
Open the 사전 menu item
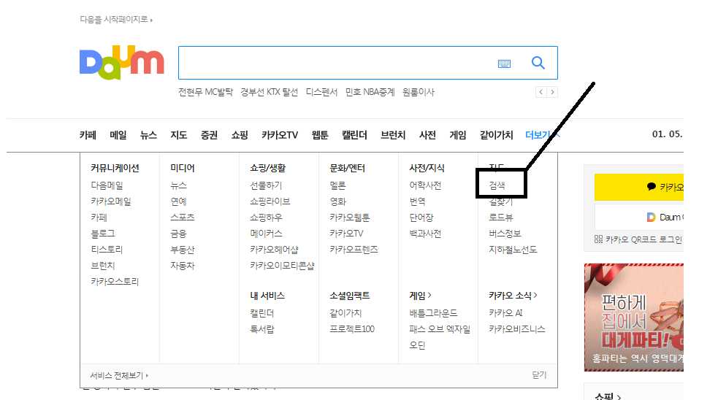tap(427, 135)
